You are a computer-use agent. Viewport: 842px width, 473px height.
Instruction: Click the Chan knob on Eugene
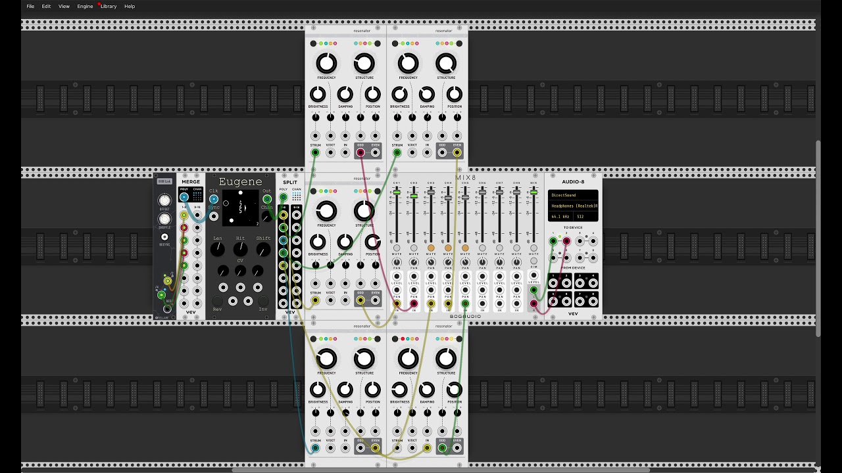click(x=266, y=216)
